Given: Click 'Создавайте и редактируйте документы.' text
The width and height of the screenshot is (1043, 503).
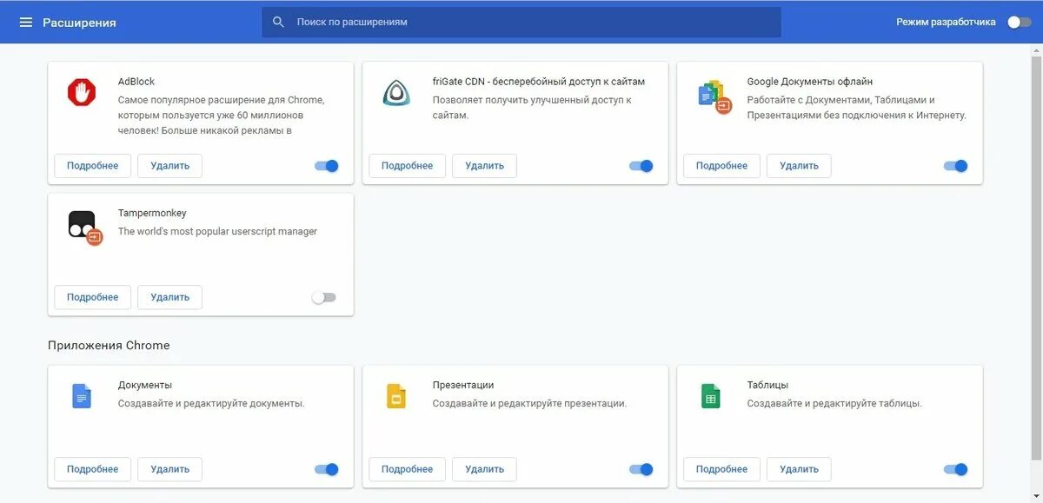Looking at the screenshot, I should (x=211, y=403).
